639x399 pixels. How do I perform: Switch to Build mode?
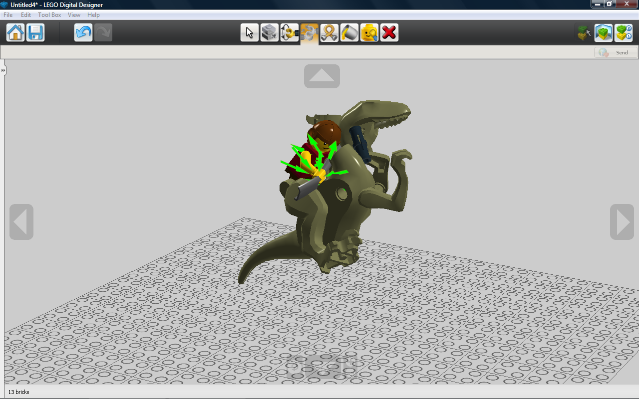pyautogui.click(x=584, y=33)
